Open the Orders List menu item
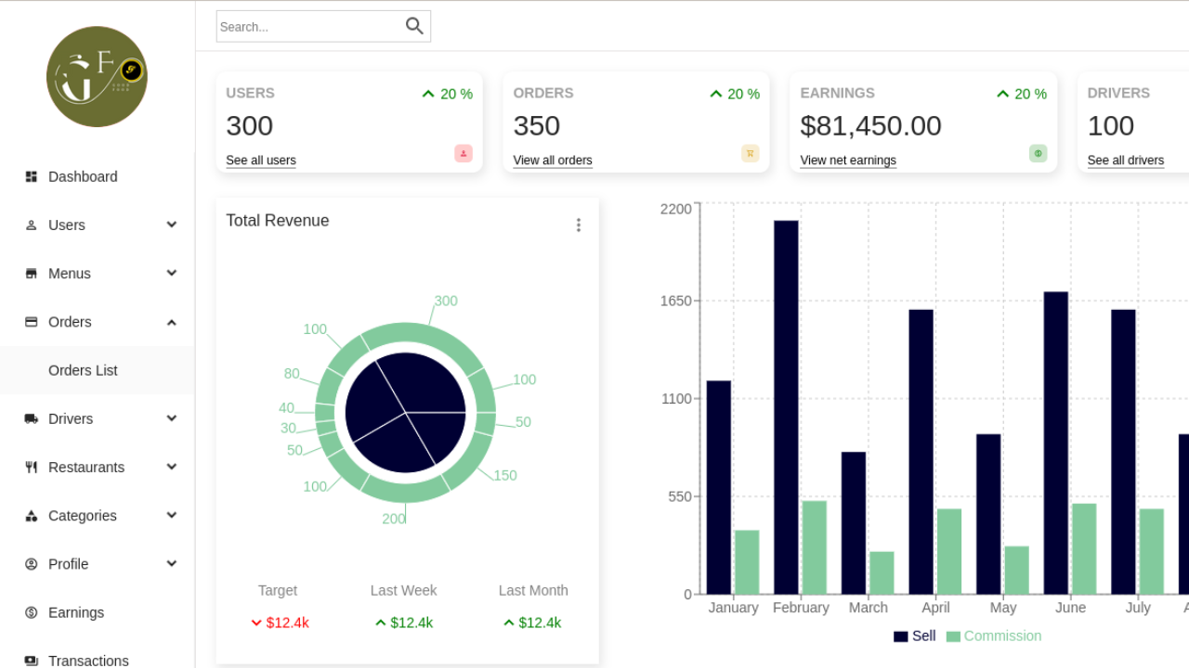The image size is (1189, 668). (x=83, y=370)
